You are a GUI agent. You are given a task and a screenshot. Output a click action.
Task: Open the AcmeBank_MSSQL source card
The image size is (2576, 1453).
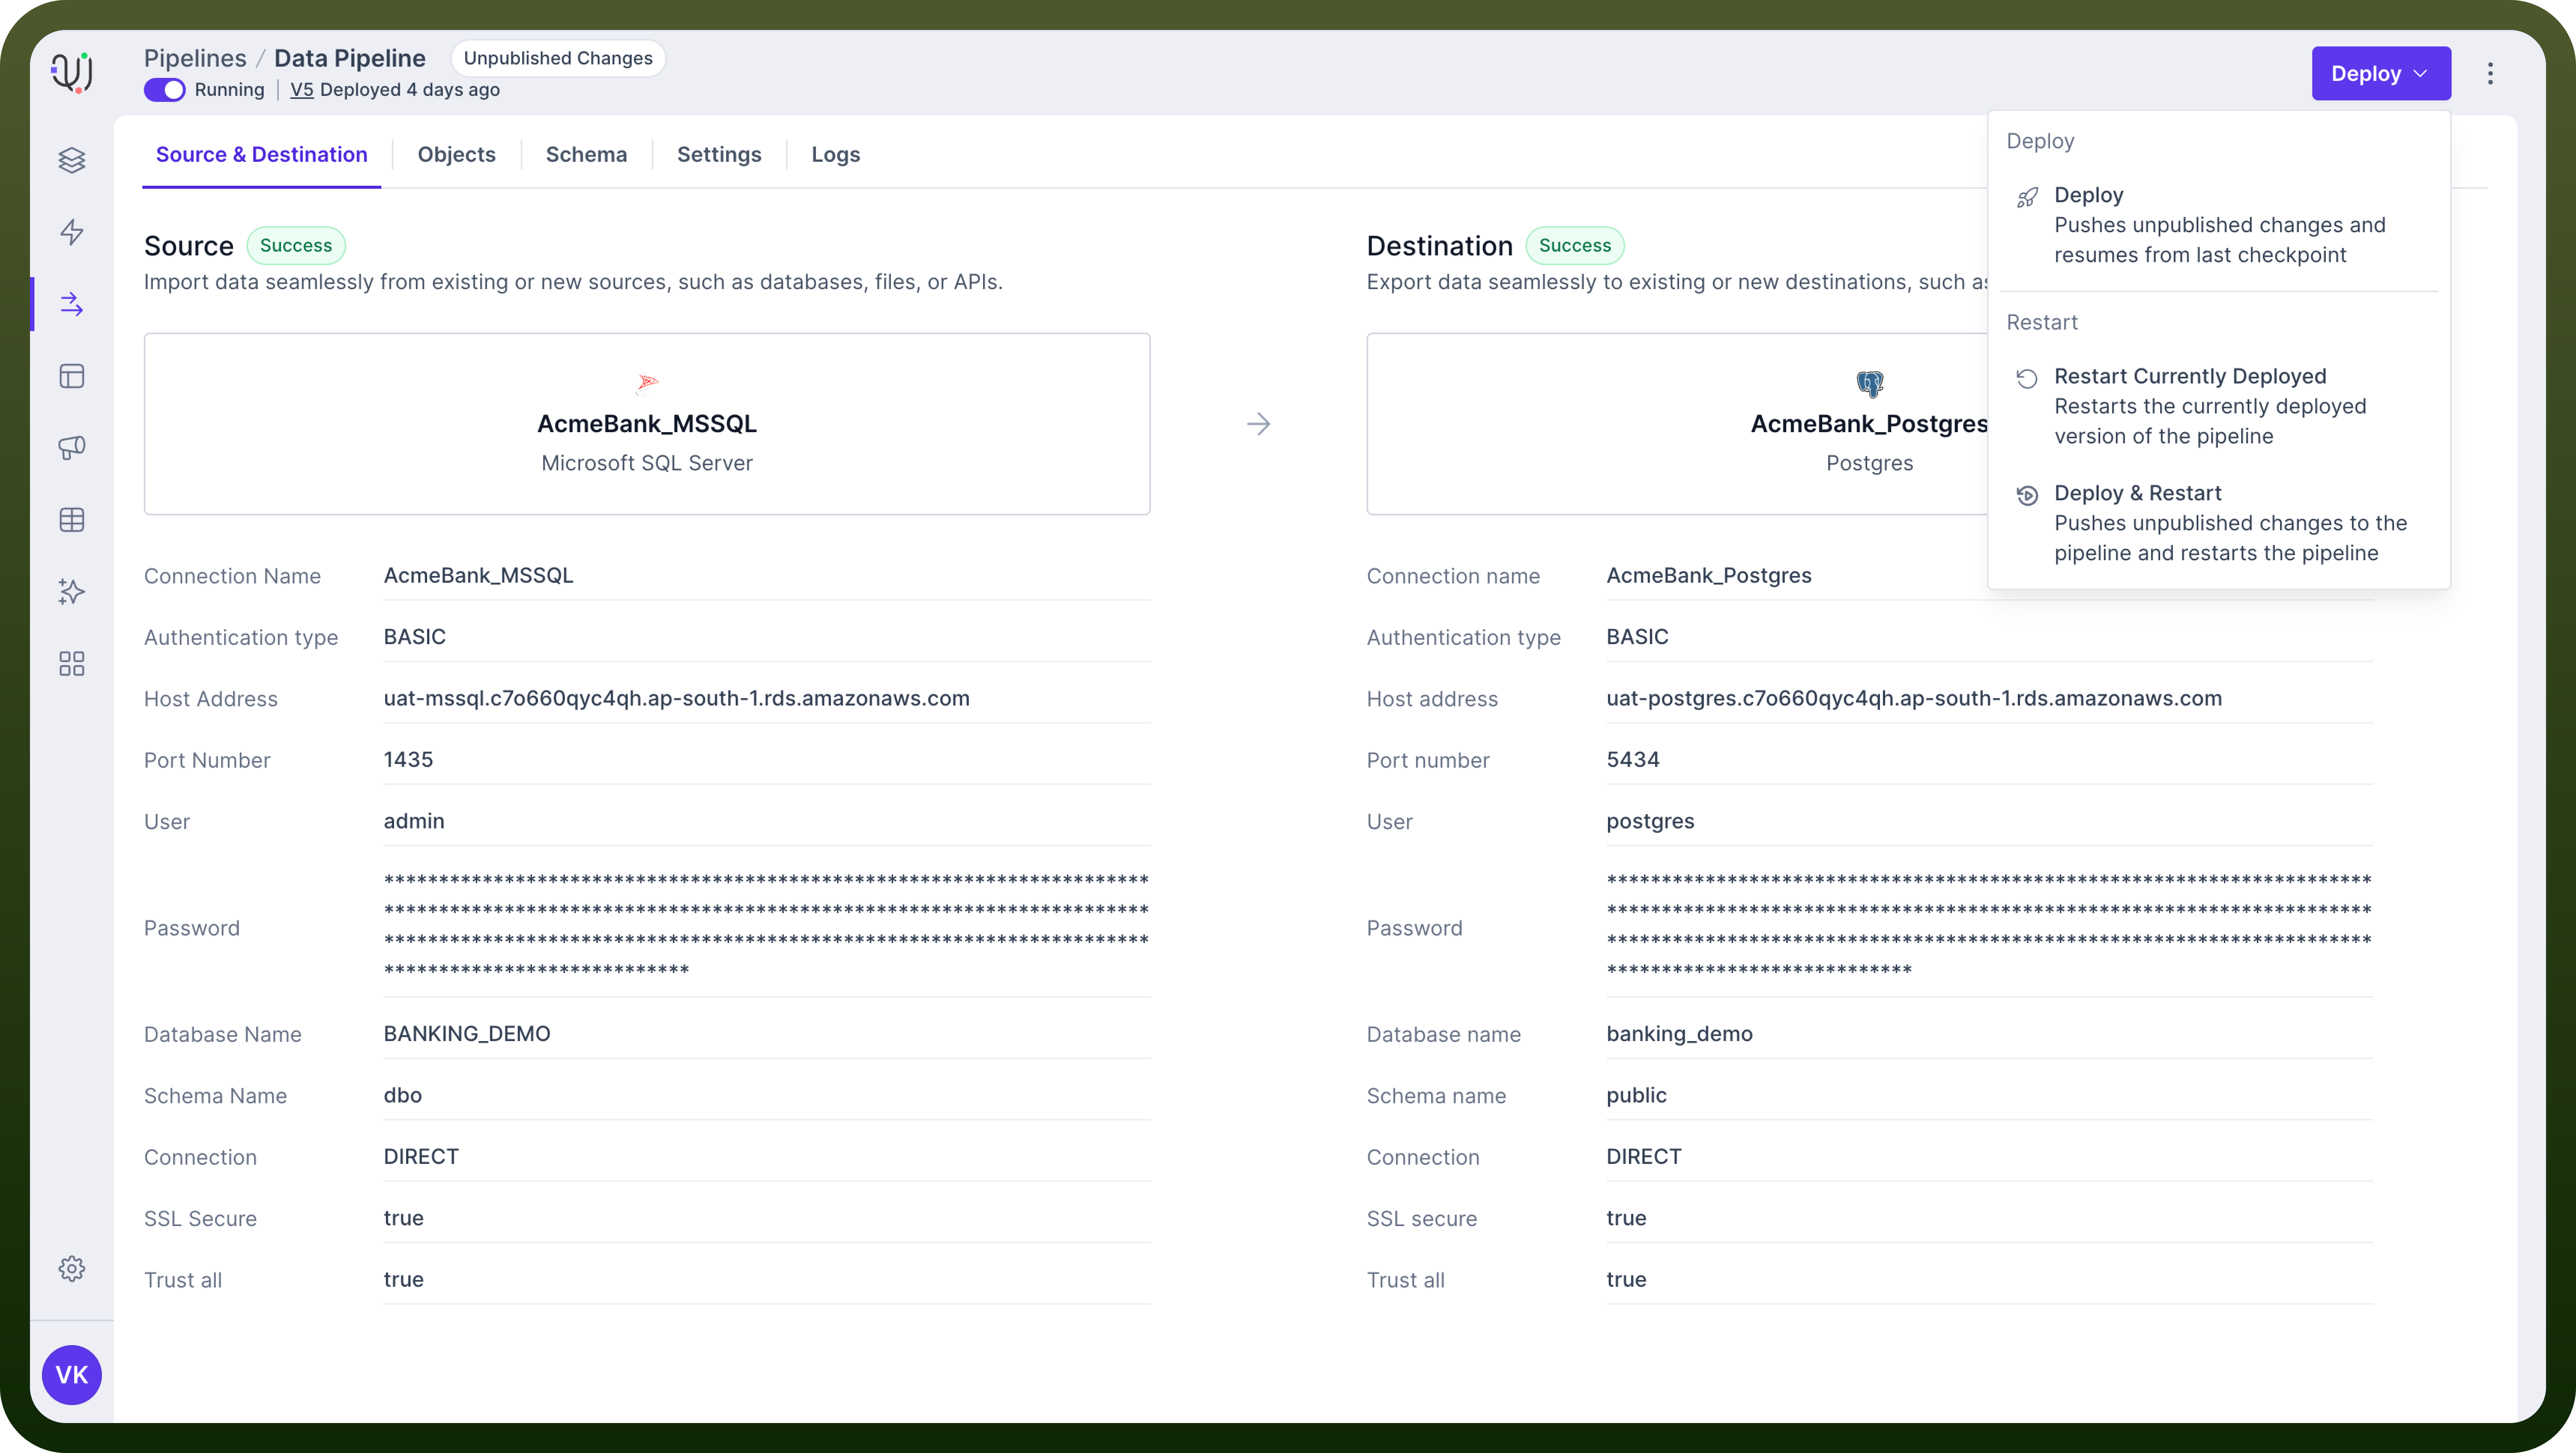coord(647,424)
